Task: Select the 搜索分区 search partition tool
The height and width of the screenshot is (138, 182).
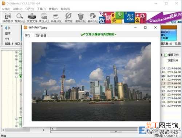Action: pos(20,18)
